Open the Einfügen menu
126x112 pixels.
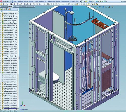click(31, 2)
